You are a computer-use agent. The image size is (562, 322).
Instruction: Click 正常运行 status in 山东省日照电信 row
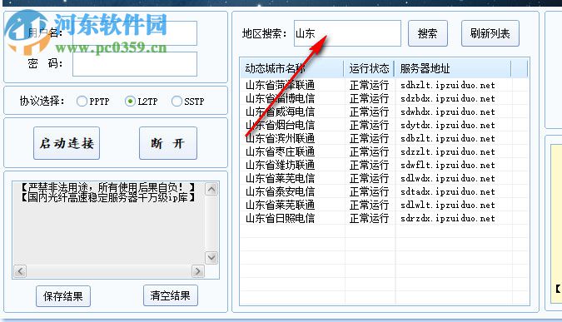[369, 218]
